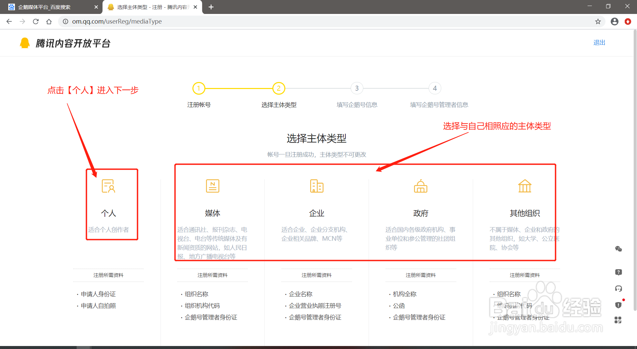Click 填写企鹅号信息 step label

(357, 105)
